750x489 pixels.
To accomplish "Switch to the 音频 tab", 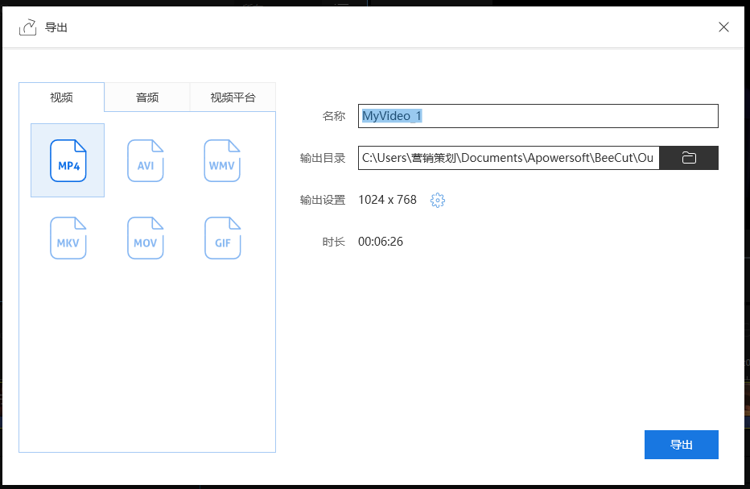I will click(146, 97).
